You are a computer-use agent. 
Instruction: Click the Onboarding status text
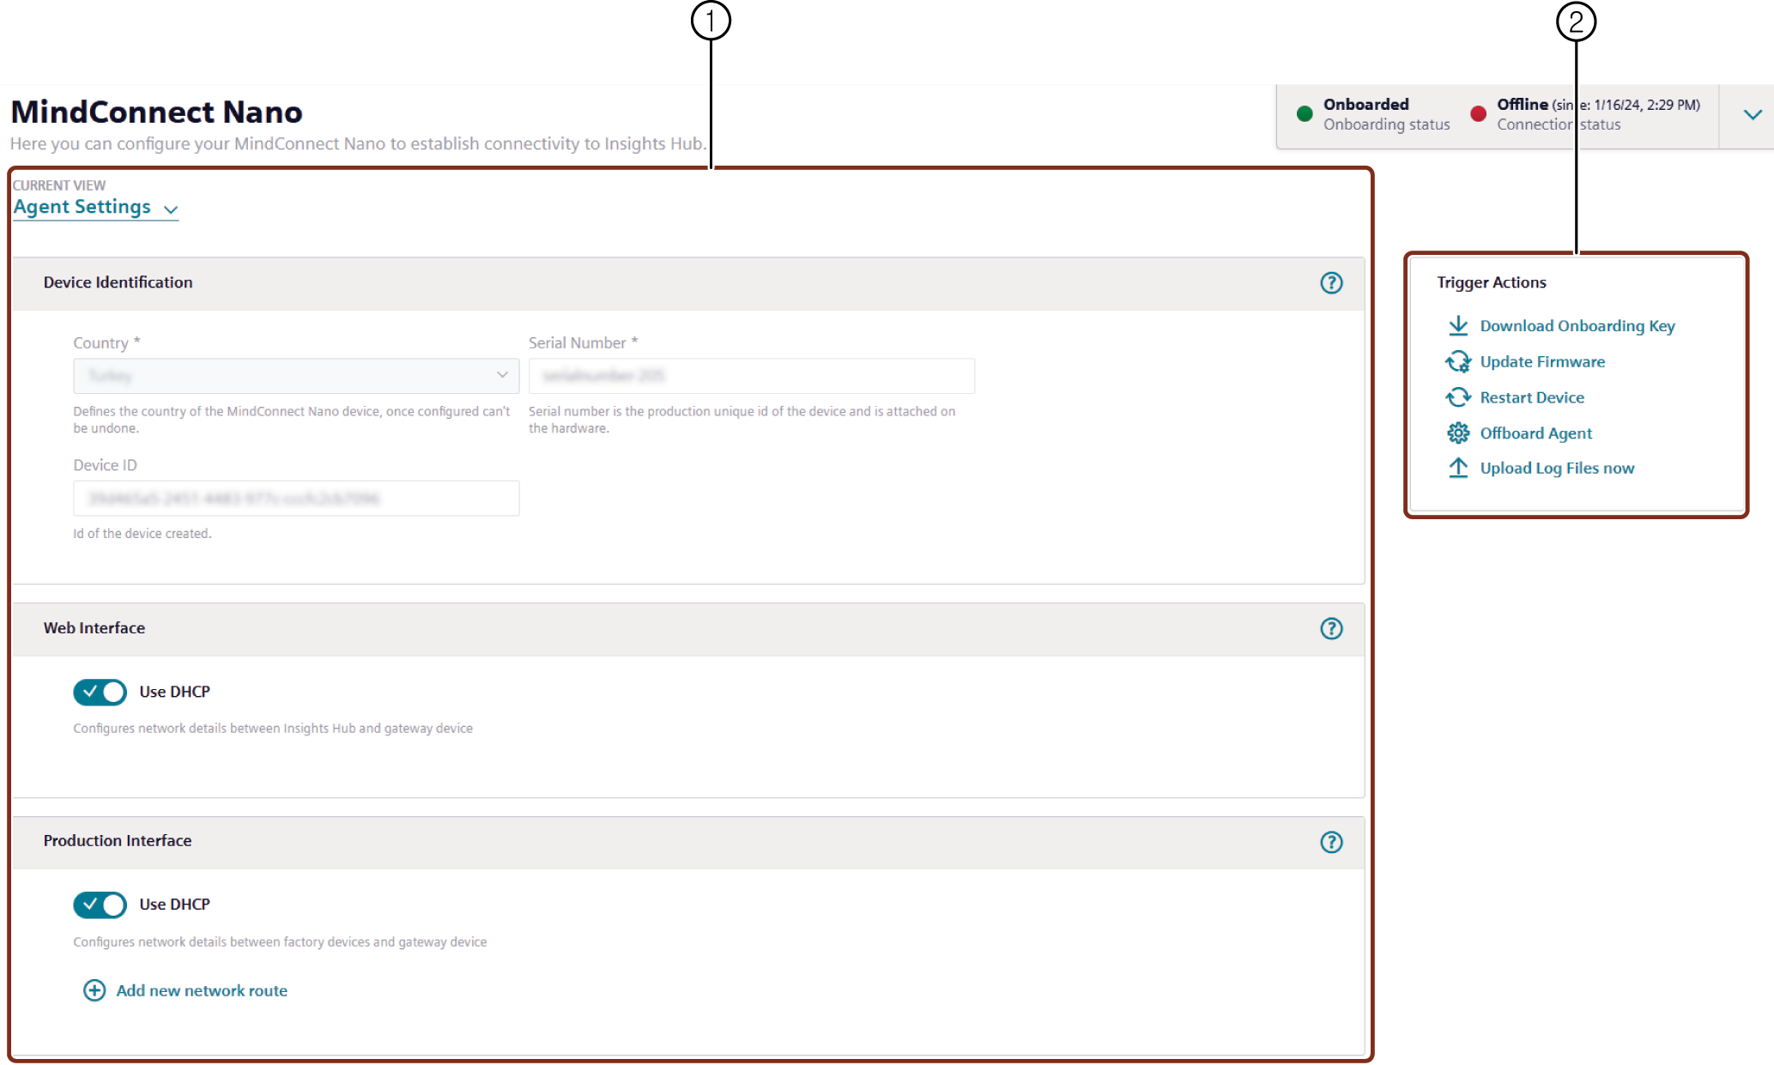[x=1386, y=124]
